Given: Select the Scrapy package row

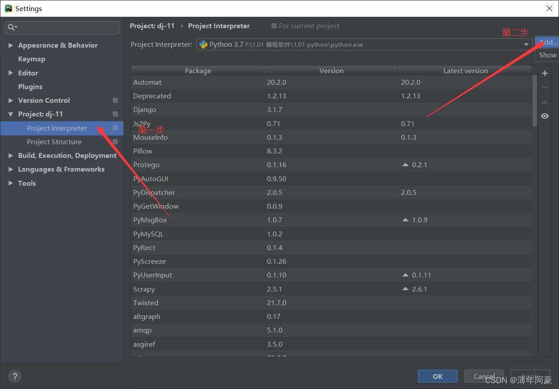Looking at the screenshot, I should [331, 289].
